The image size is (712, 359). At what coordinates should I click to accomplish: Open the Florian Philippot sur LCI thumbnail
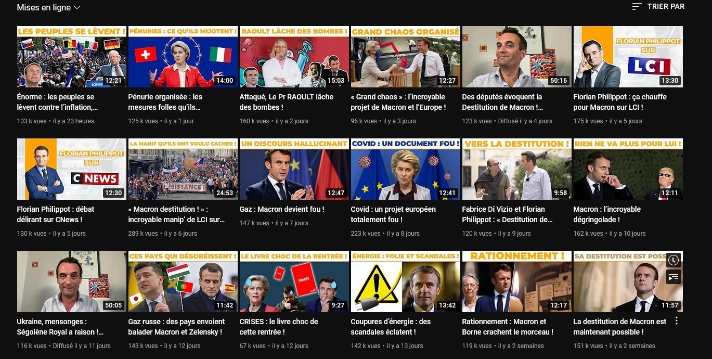628,57
